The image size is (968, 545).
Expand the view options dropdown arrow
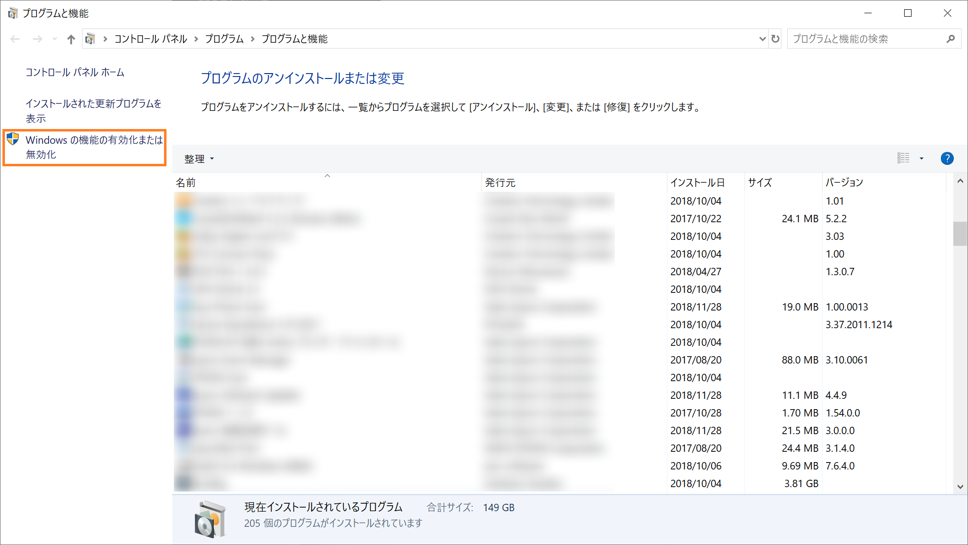(921, 158)
